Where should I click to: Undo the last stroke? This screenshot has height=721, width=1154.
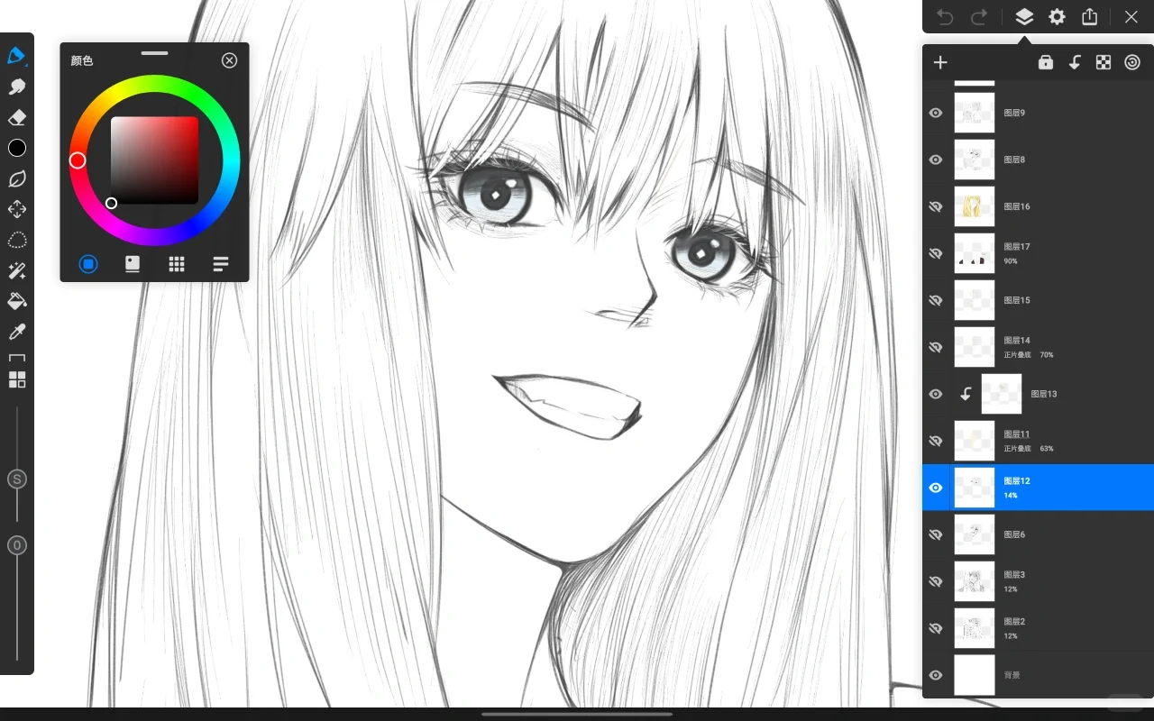945,17
